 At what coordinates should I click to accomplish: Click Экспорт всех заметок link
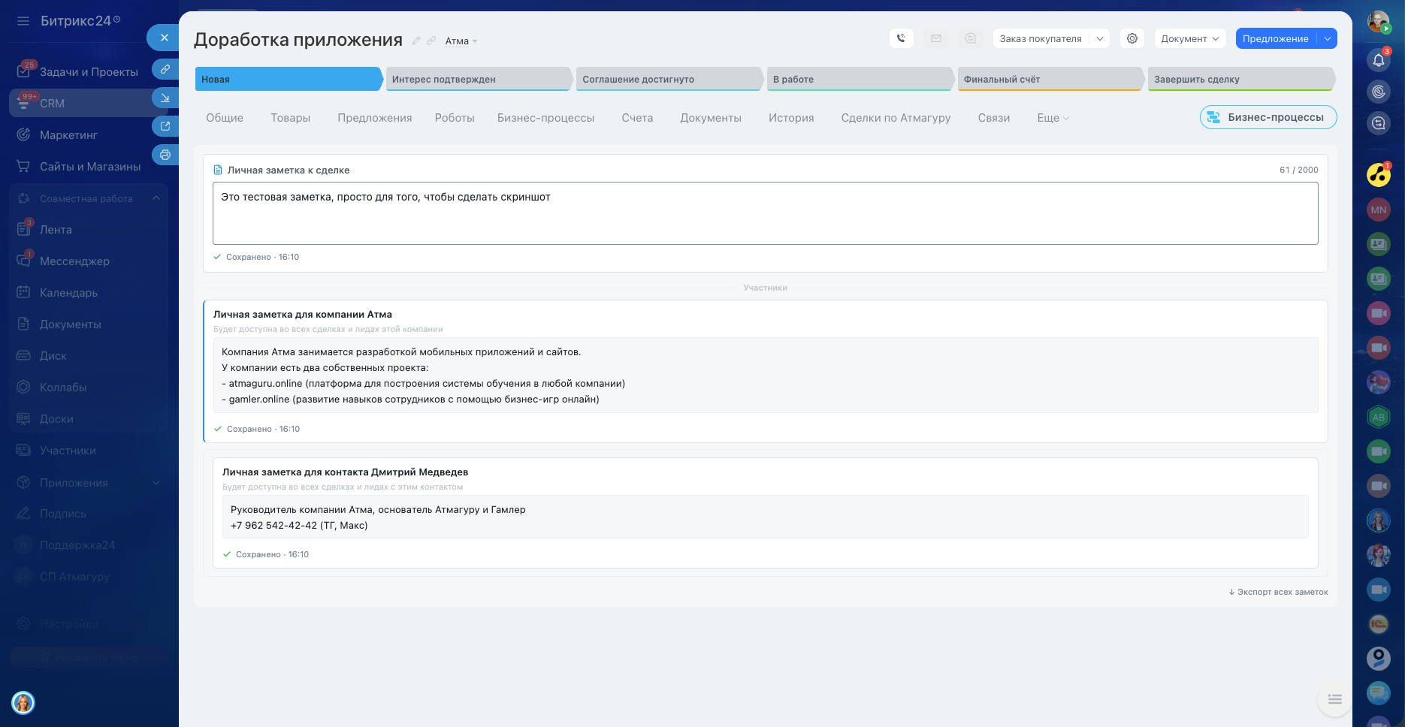(x=1278, y=592)
